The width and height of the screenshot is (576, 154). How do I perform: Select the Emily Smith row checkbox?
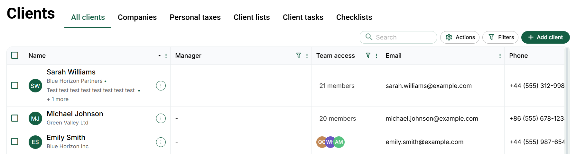[15, 141]
